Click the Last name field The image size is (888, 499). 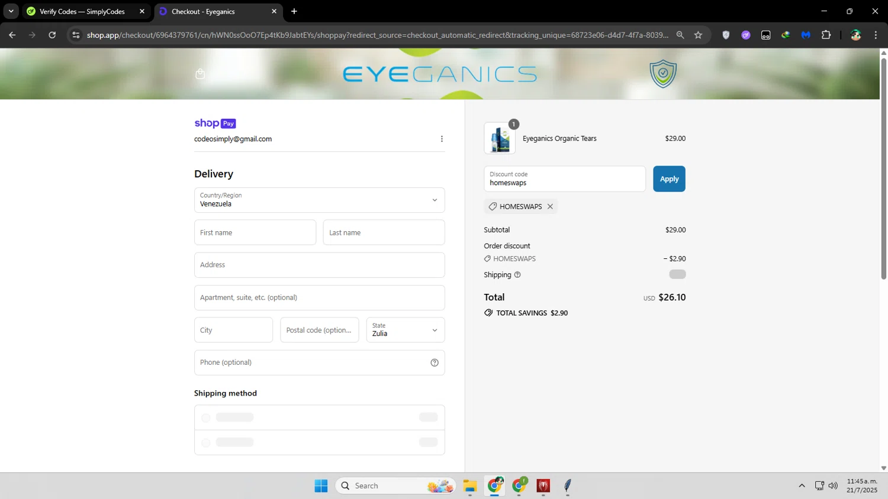[384, 232]
